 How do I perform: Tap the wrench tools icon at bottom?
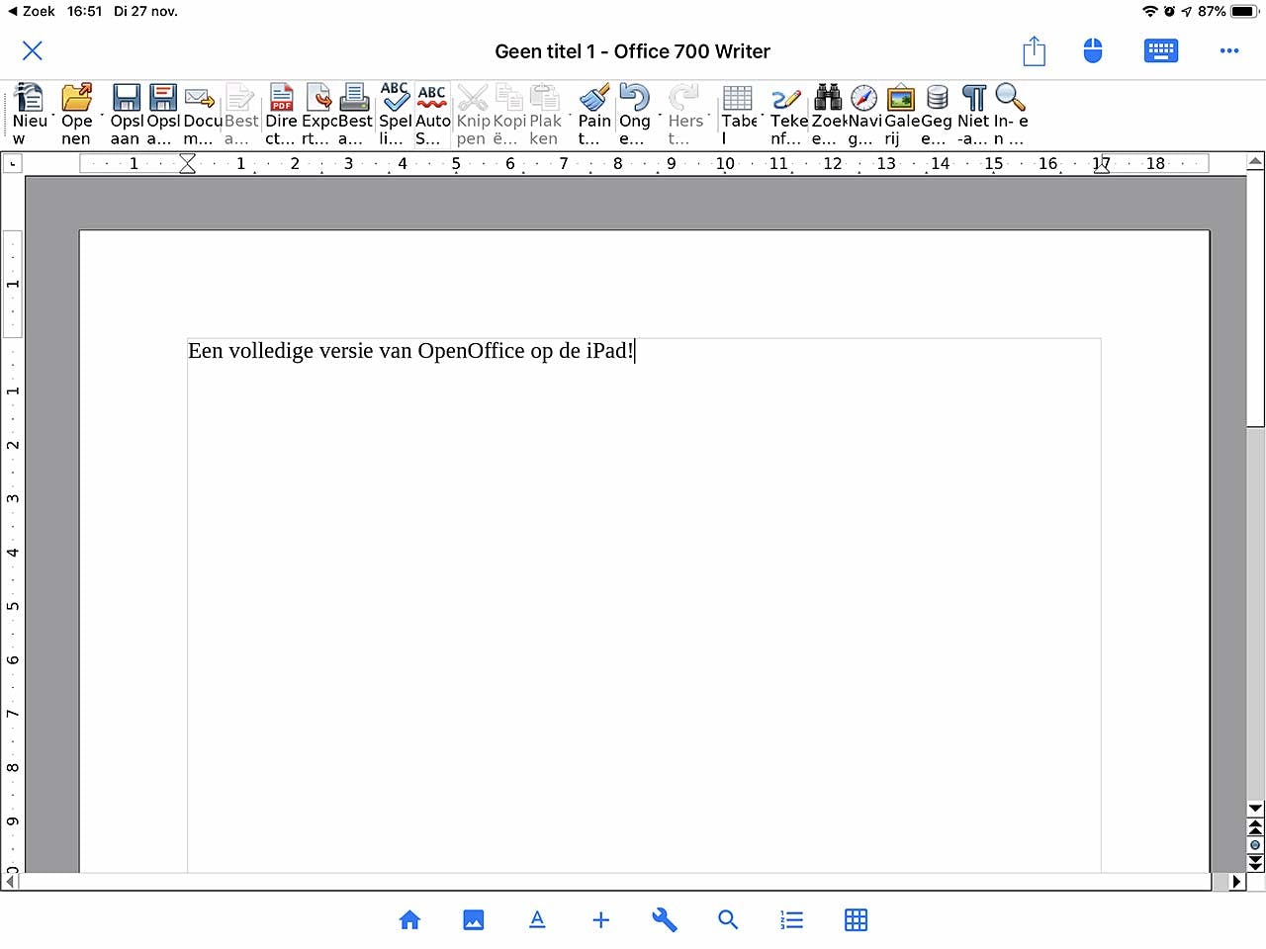coord(665,920)
